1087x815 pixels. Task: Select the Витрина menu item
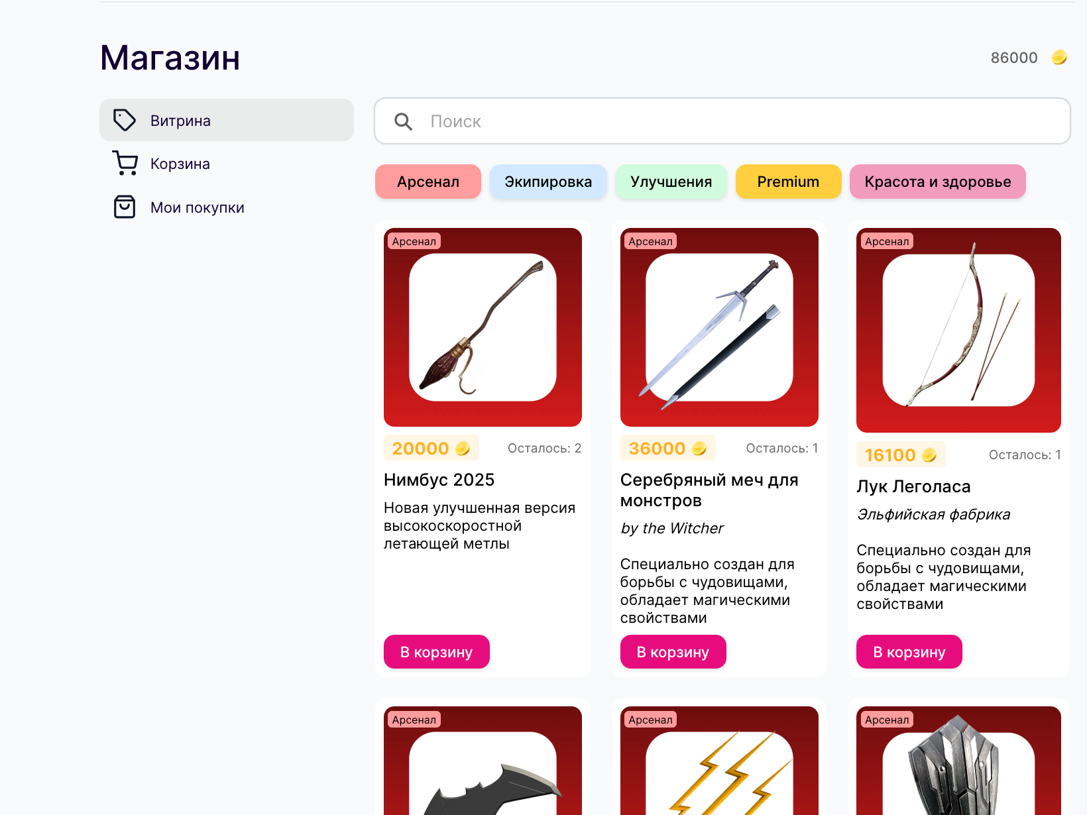[x=227, y=120]
